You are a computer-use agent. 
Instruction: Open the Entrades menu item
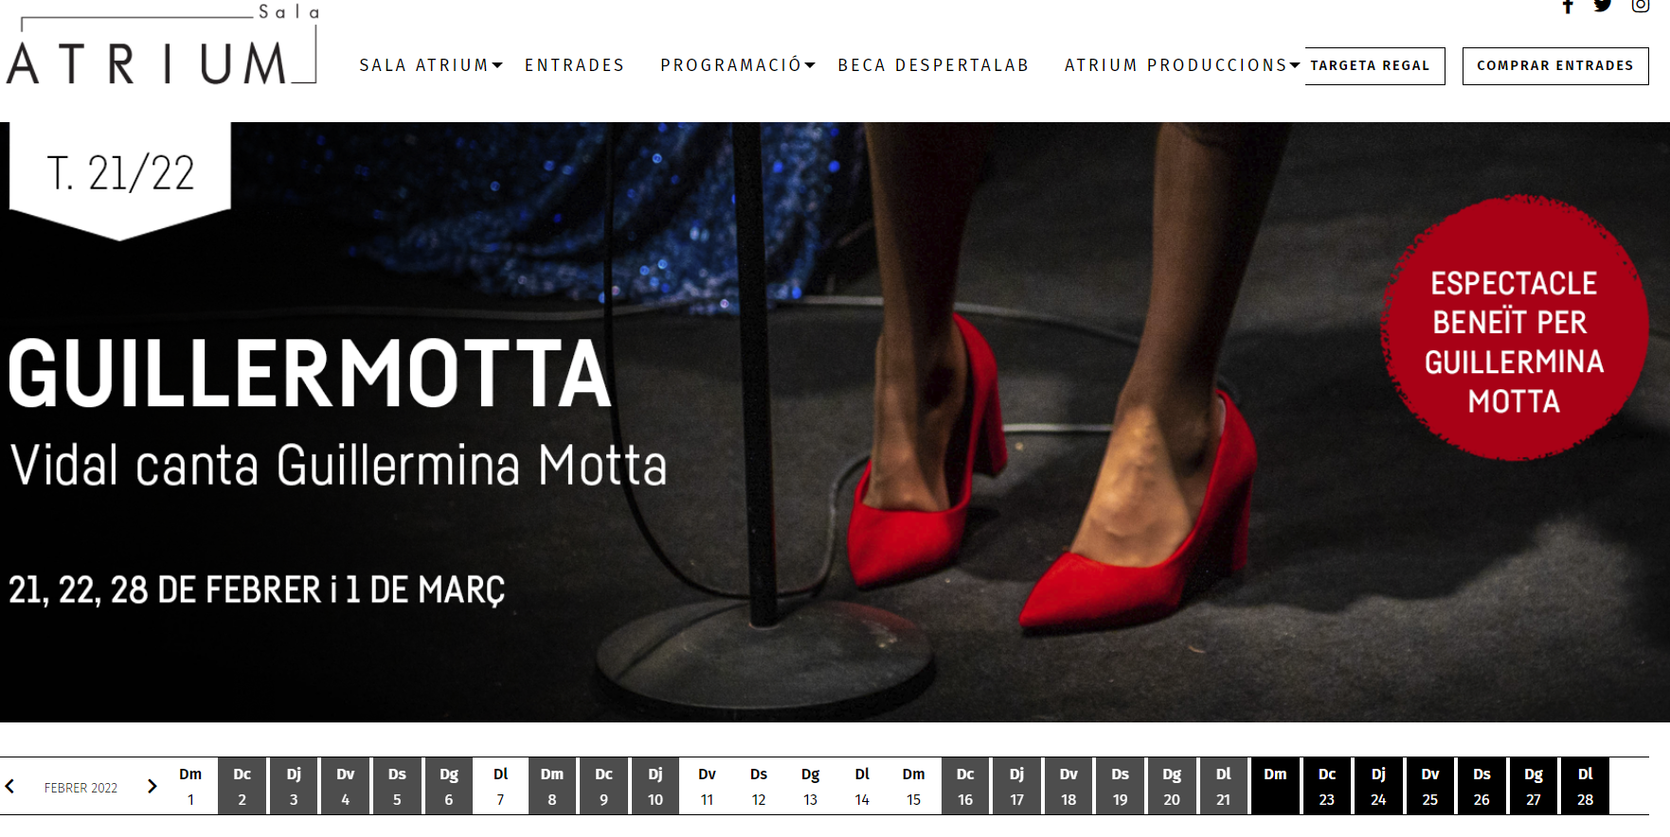(575, 65)
